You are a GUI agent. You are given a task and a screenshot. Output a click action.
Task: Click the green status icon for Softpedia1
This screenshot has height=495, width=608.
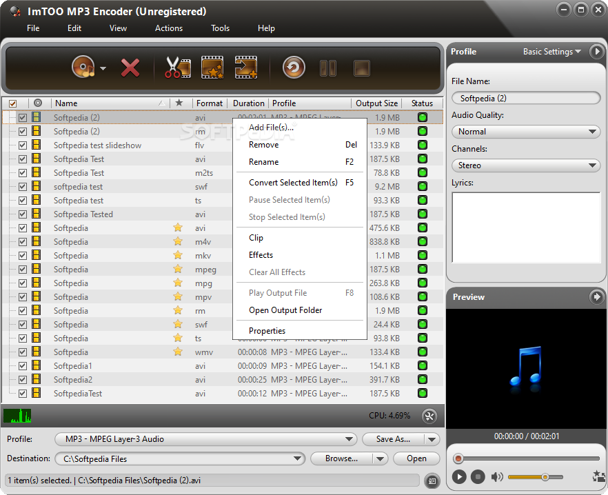click(x=423, y=366)
